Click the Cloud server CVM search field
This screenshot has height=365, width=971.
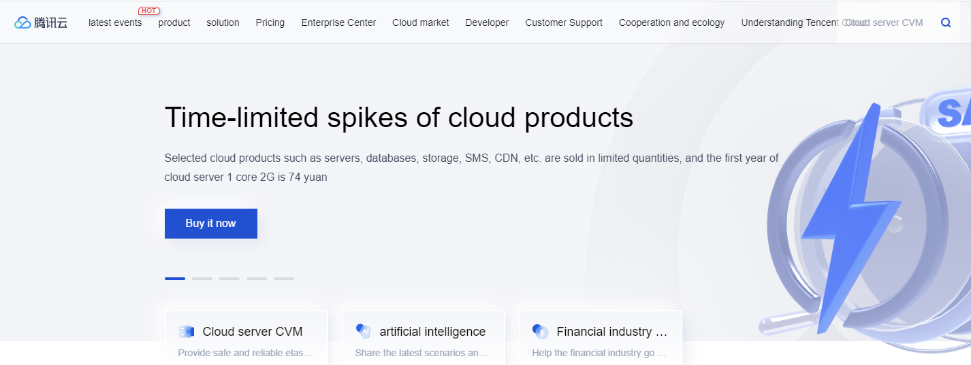885,22
